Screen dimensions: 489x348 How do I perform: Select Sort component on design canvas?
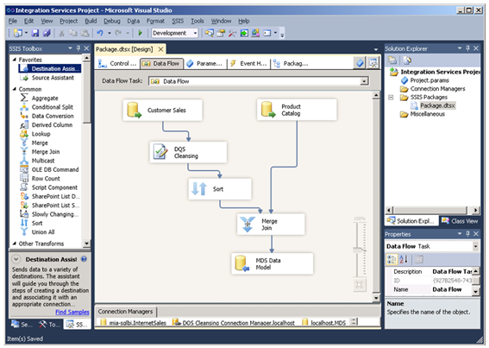click(x=220, y=189)
